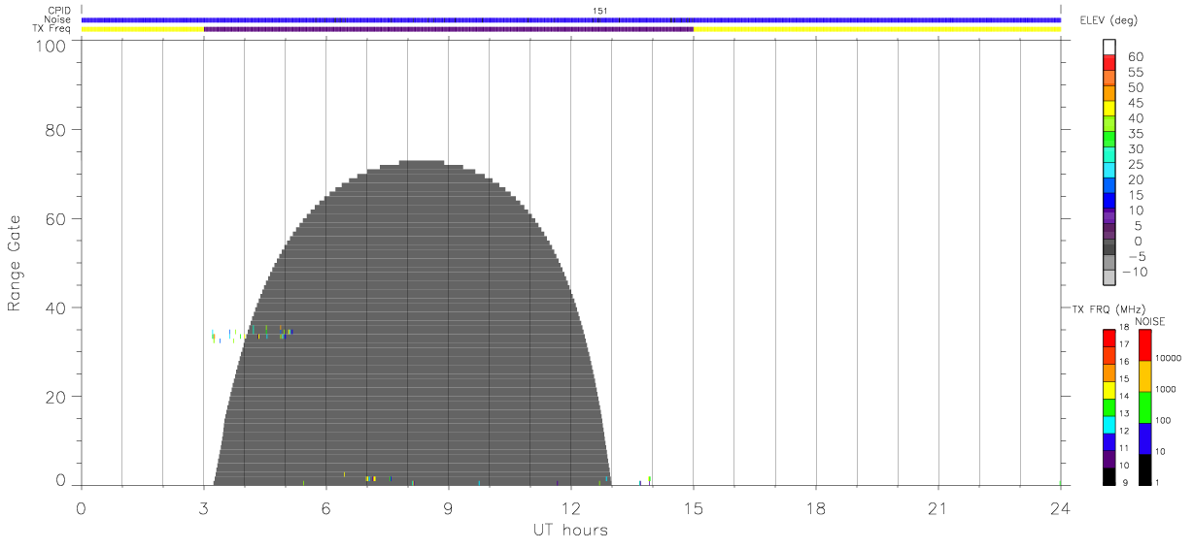
Task: Click yellow cell of ELEV colorbar
Action: pos(1109,108)
